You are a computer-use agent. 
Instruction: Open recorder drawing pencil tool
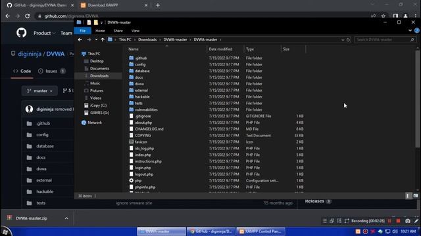tap(416, 221)
